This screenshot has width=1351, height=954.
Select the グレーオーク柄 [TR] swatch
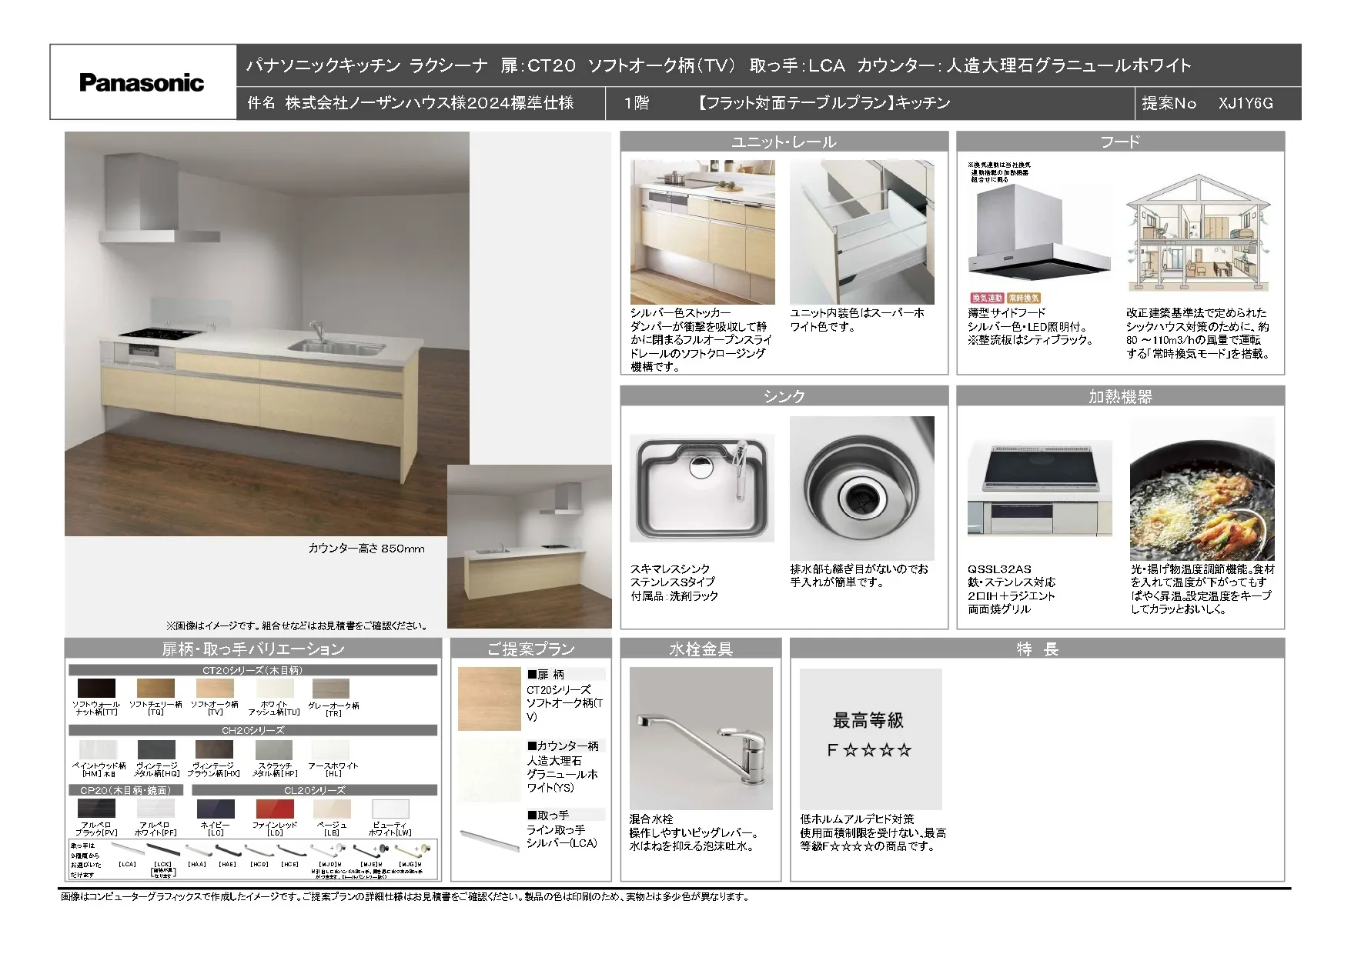331,688
